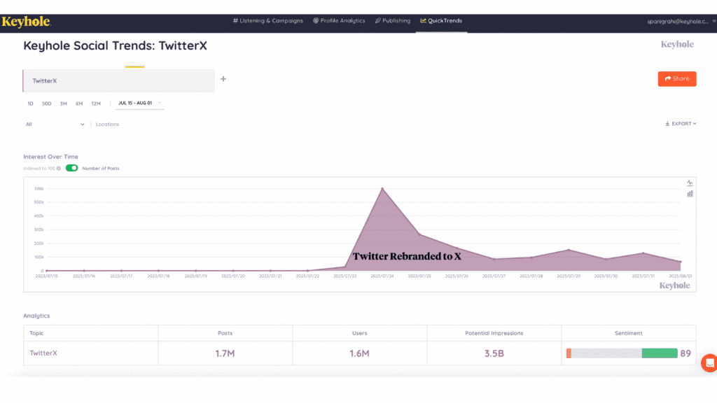Toggle the Number of Posts switch
This screenshot has height=403, width=717.
[x=72, y=168]
